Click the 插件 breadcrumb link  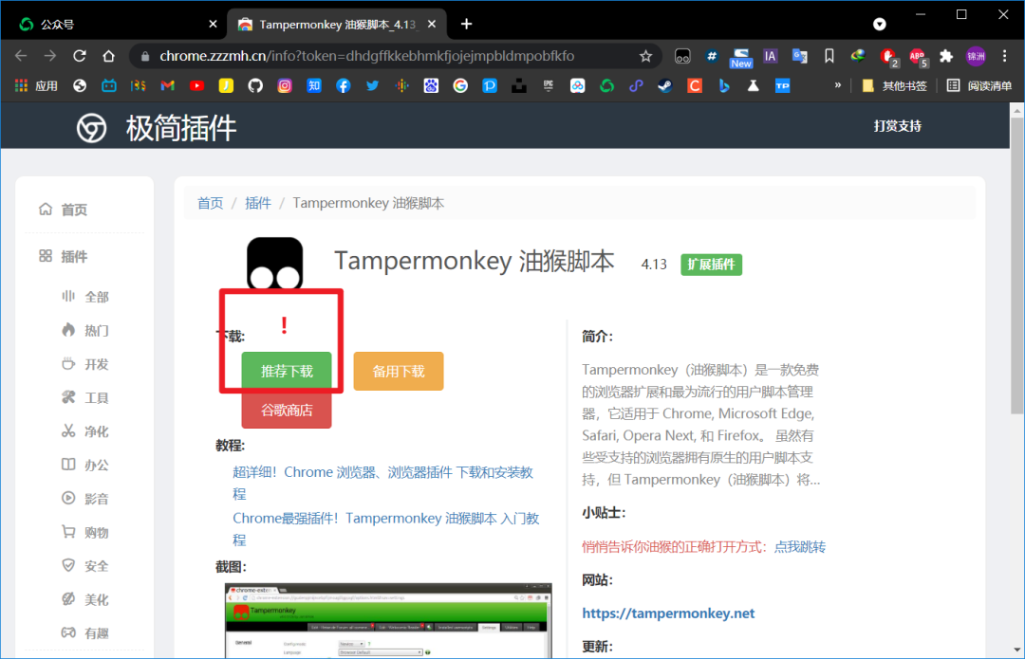pos(257,203)
